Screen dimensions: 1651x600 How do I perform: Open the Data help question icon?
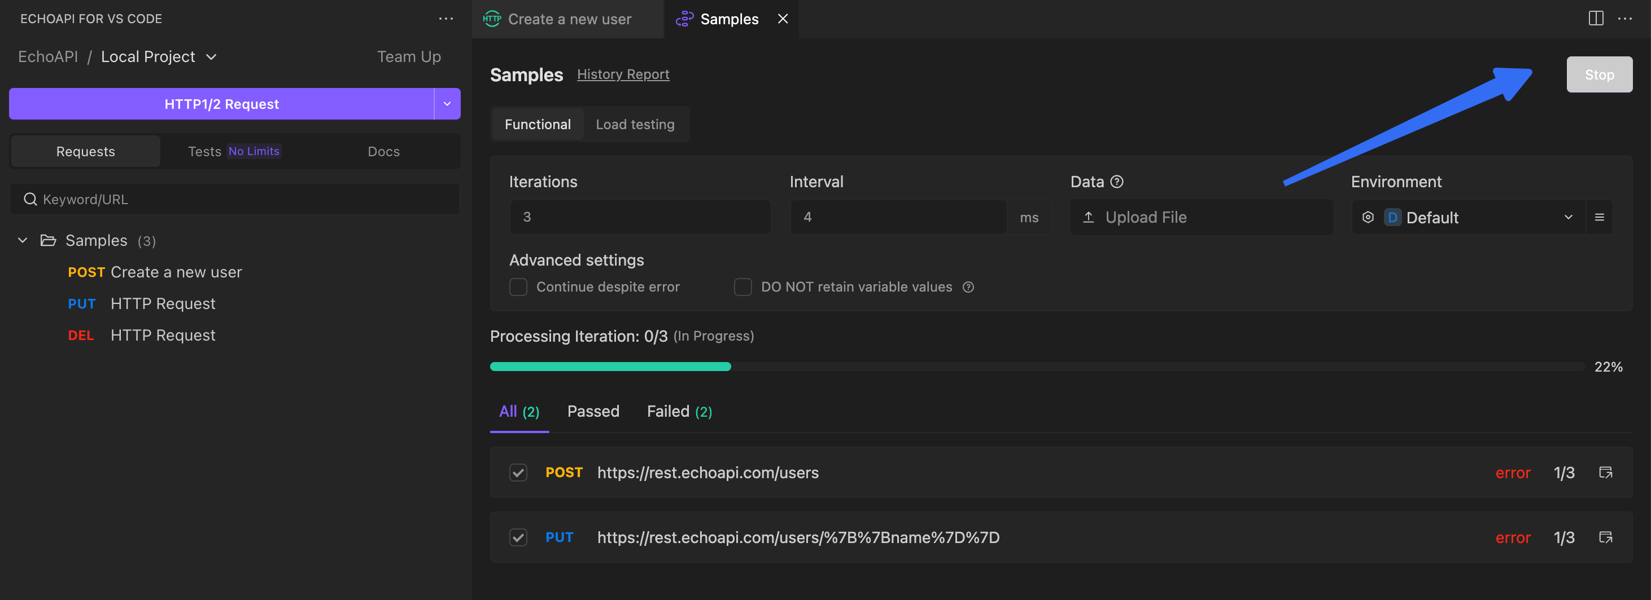(x=1116, y=181)
